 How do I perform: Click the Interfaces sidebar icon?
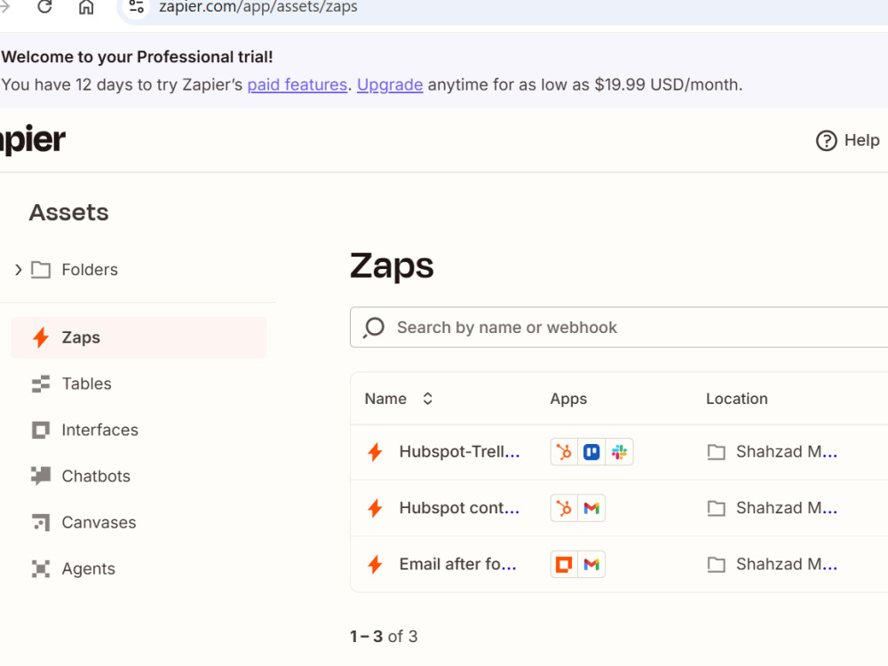pyautogui.click(x=41, y=431)
